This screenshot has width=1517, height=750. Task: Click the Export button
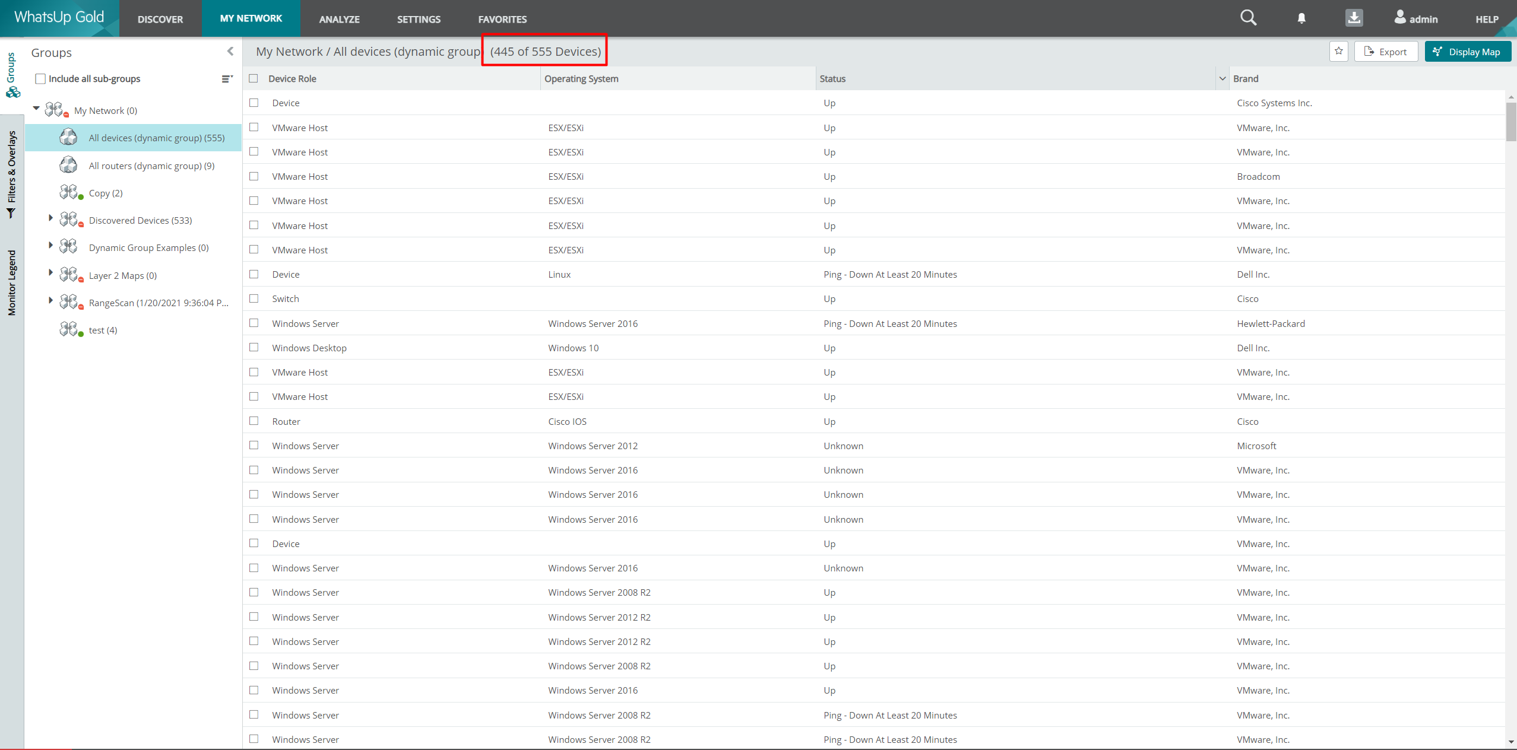pyautogui.click(x=1386, y=52)
